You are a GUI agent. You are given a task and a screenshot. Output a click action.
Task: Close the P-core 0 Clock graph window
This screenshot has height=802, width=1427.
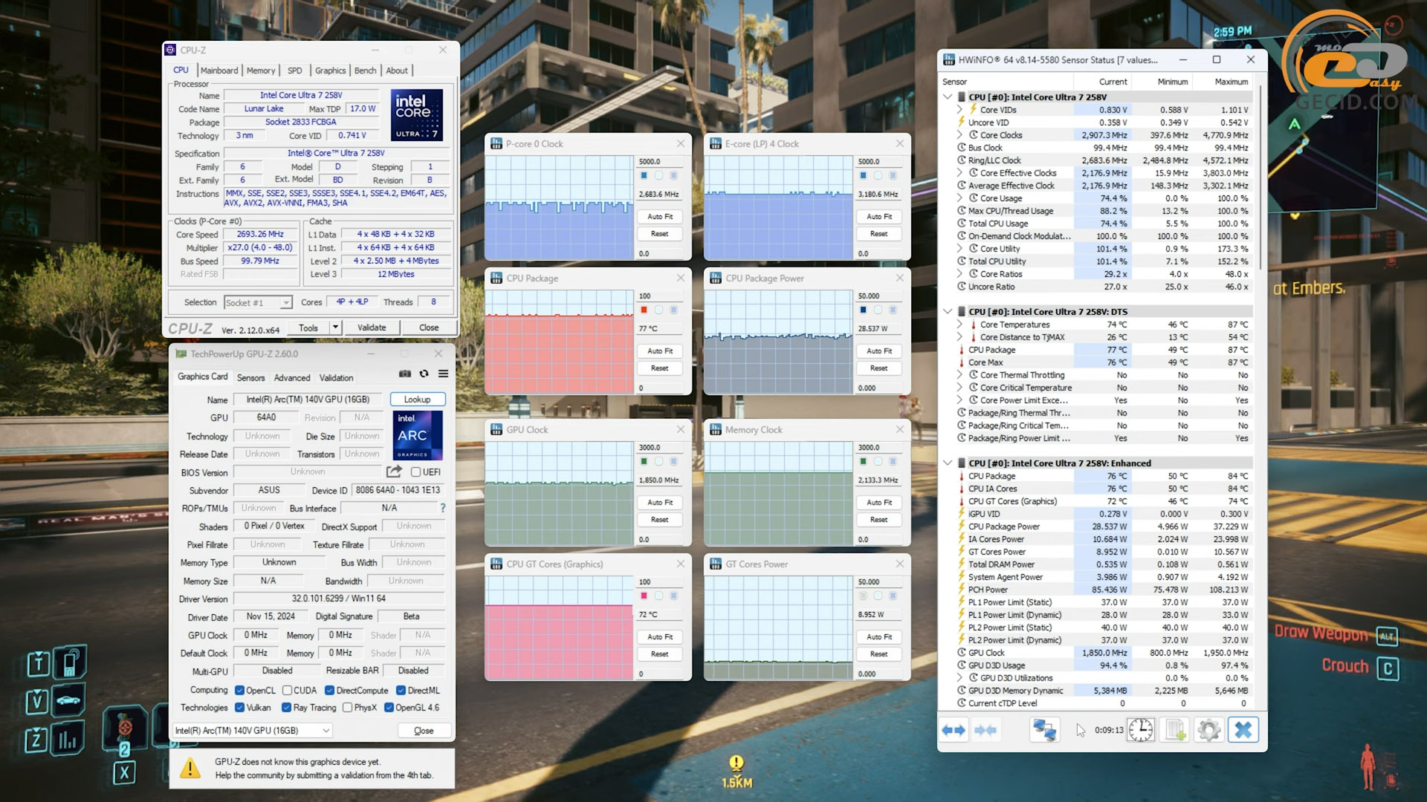tap(681, 144)
